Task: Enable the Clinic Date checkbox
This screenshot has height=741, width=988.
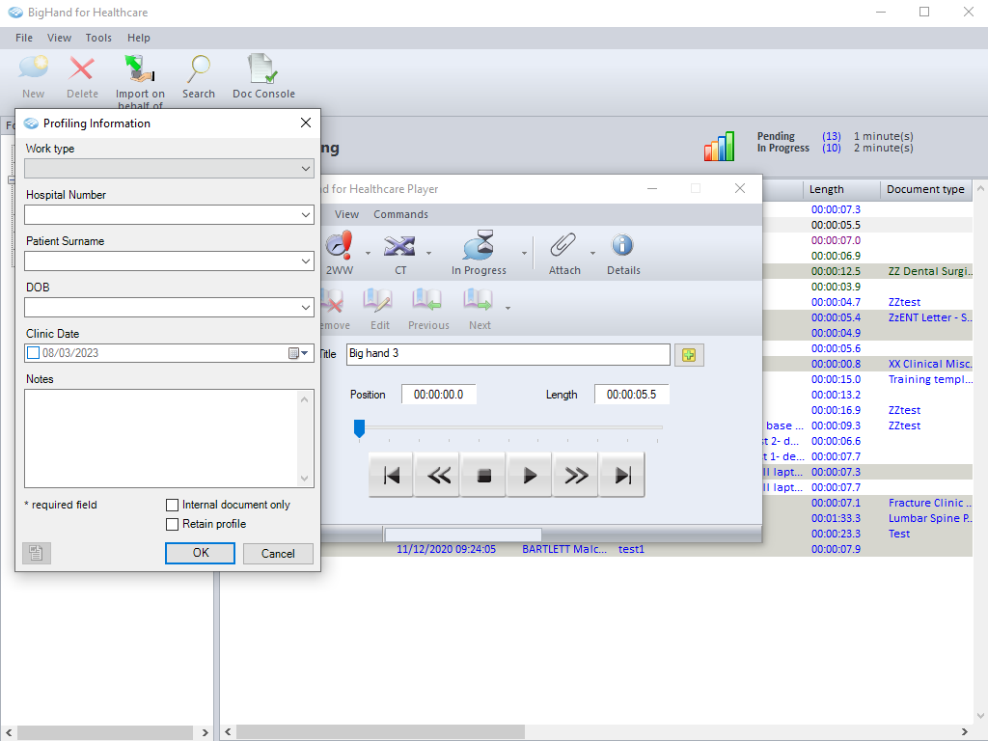Action: click(34, 353)
